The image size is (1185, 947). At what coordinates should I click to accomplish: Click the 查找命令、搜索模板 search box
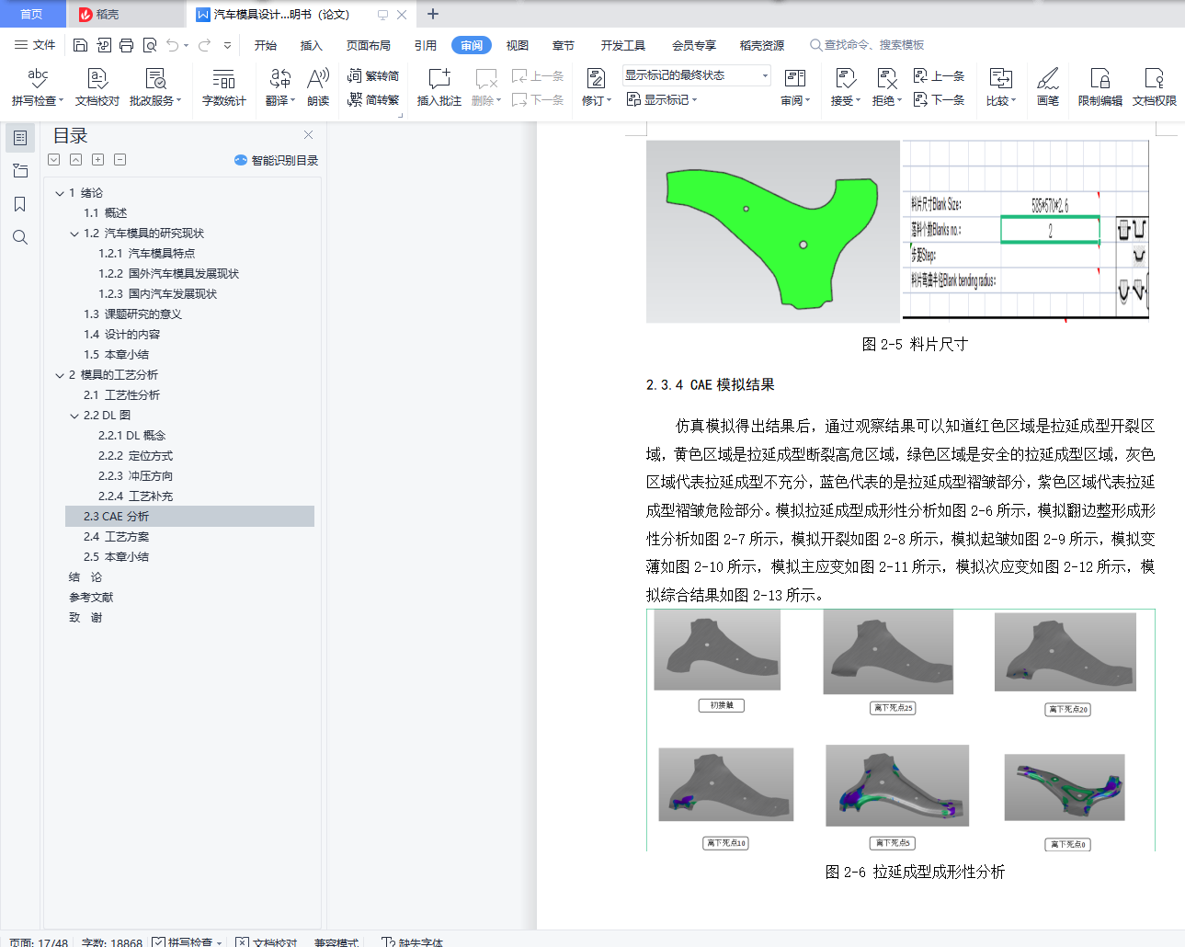(x=867, y=45)
